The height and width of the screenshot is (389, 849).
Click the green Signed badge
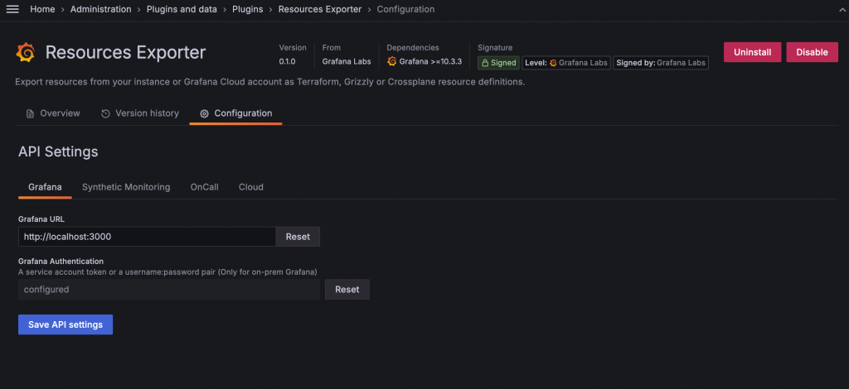click(x=498, y=63)
